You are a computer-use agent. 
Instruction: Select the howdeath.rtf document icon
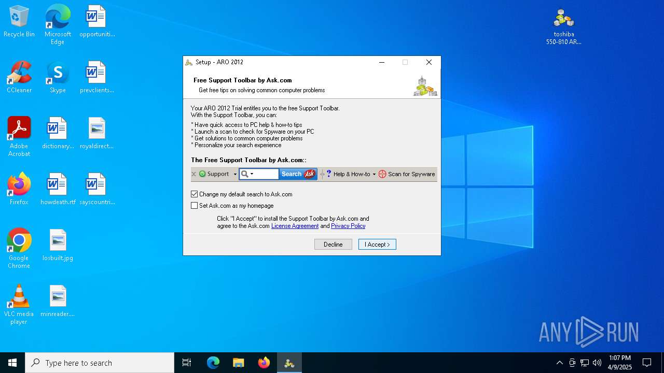tap(58, 190)
